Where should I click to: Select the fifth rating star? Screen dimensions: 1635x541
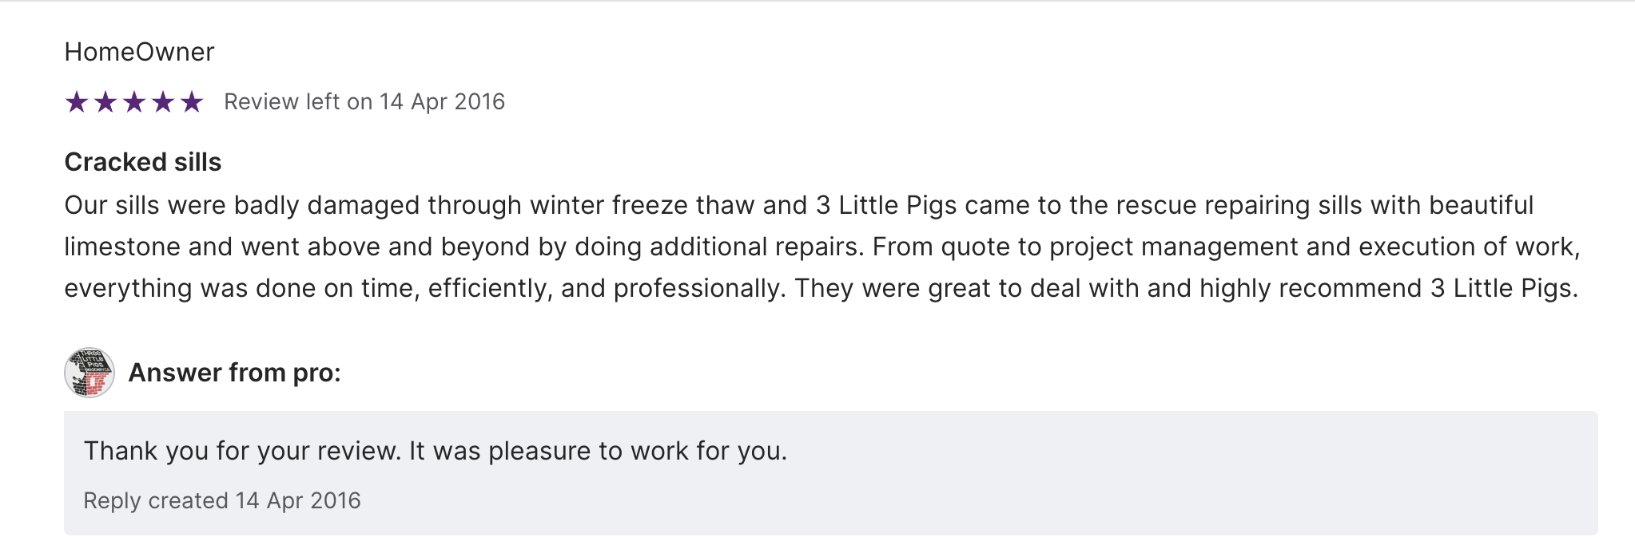click(192, 102)
